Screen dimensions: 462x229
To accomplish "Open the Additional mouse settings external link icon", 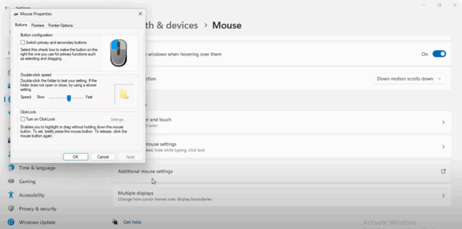I will tap(443, 171).
